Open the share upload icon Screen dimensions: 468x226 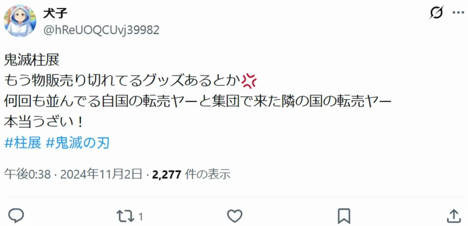[453, 216]
